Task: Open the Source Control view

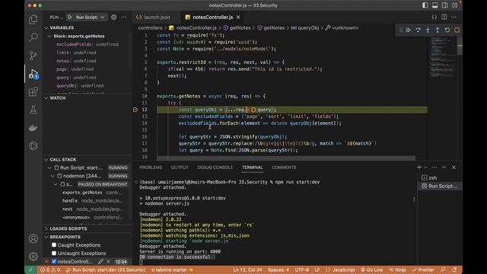Action: tap(33, 56)
